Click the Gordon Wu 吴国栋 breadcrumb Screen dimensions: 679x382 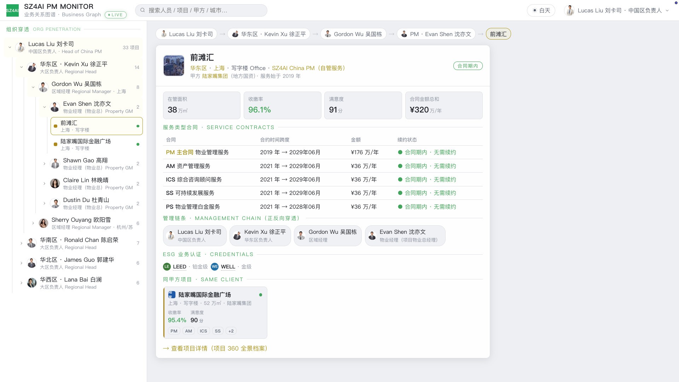353,34
